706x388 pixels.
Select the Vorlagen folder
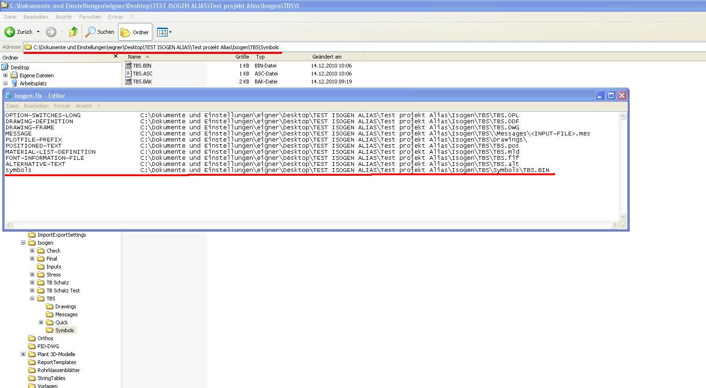(x=47, y=386)
